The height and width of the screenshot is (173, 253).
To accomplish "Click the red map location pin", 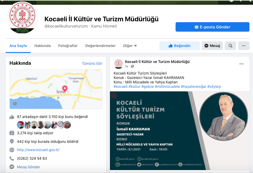I will click(65, 89).
